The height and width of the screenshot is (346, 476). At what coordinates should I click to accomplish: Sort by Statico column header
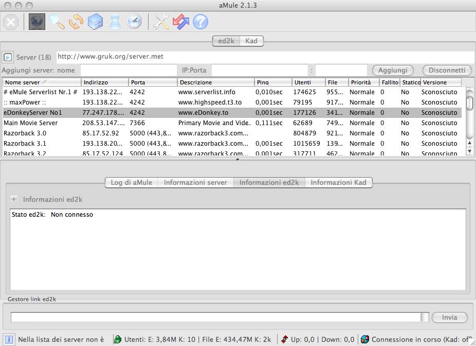coord(410,82)
